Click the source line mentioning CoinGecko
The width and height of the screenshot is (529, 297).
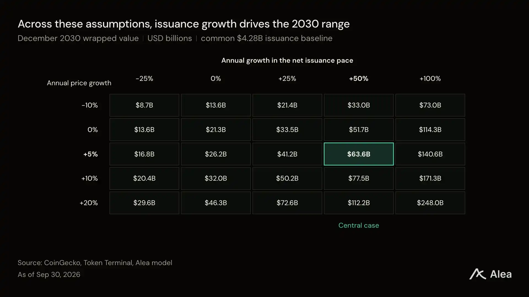point(95,263)
